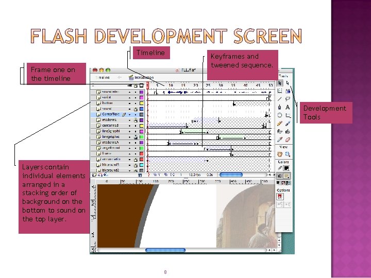Viewport: 371px width, 278px height.
Task: Select the Eyedropper tool
Action: [x=280, y=140]
